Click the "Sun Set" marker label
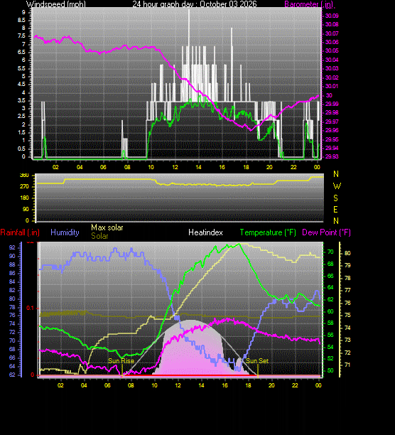 coord(257,360)
